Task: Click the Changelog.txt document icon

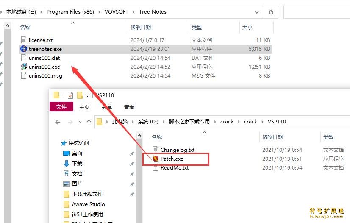Action: [156, 150]
